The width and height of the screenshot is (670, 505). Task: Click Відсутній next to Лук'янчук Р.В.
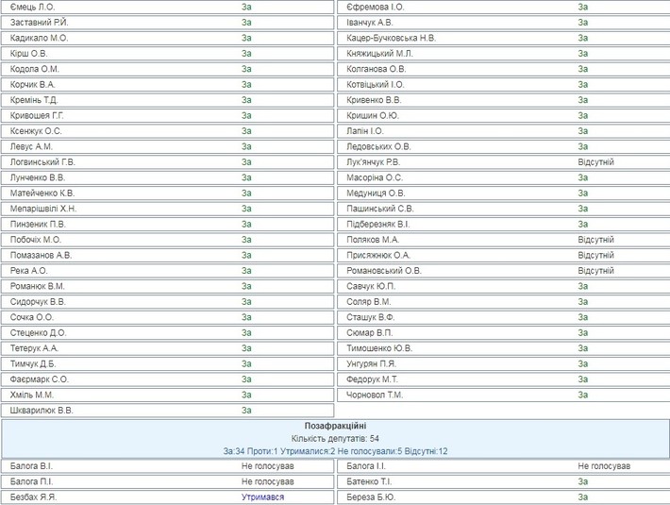(x=595, y=162)
